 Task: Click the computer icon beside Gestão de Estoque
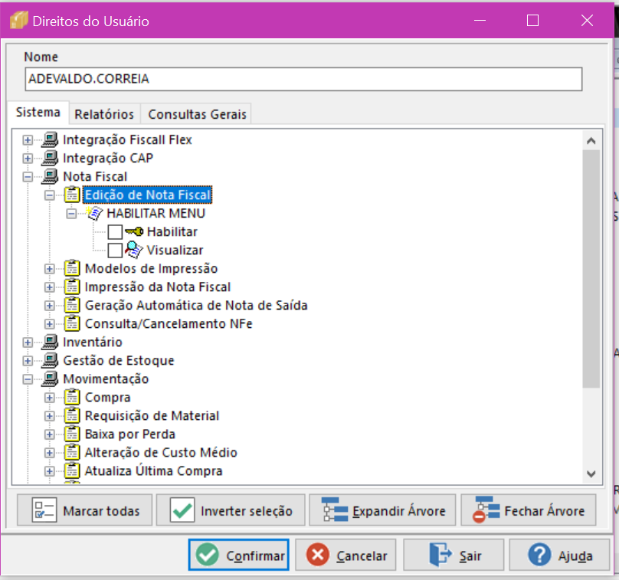50,360
